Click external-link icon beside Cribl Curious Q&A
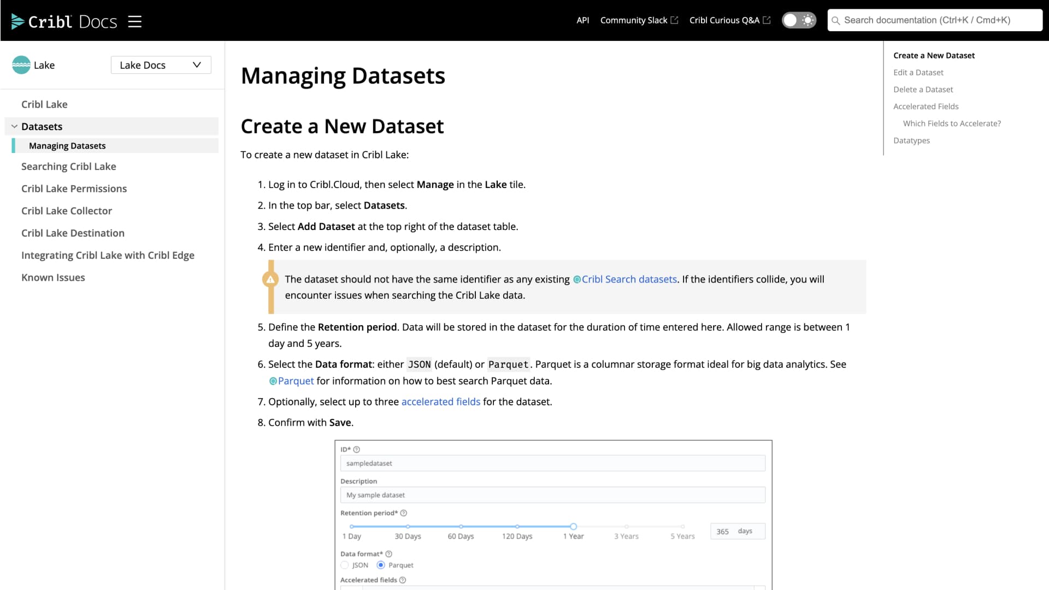 (x=767, y=20)
